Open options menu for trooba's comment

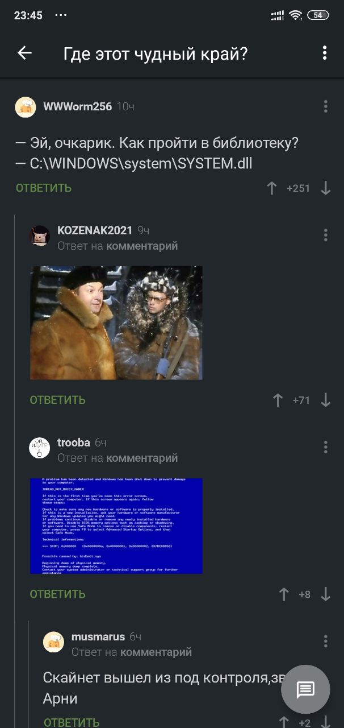click(x=325, y=447)
